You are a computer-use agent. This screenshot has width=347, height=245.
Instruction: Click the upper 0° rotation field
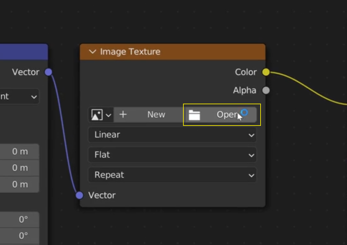pyautogui.click(x=19, y=219)
